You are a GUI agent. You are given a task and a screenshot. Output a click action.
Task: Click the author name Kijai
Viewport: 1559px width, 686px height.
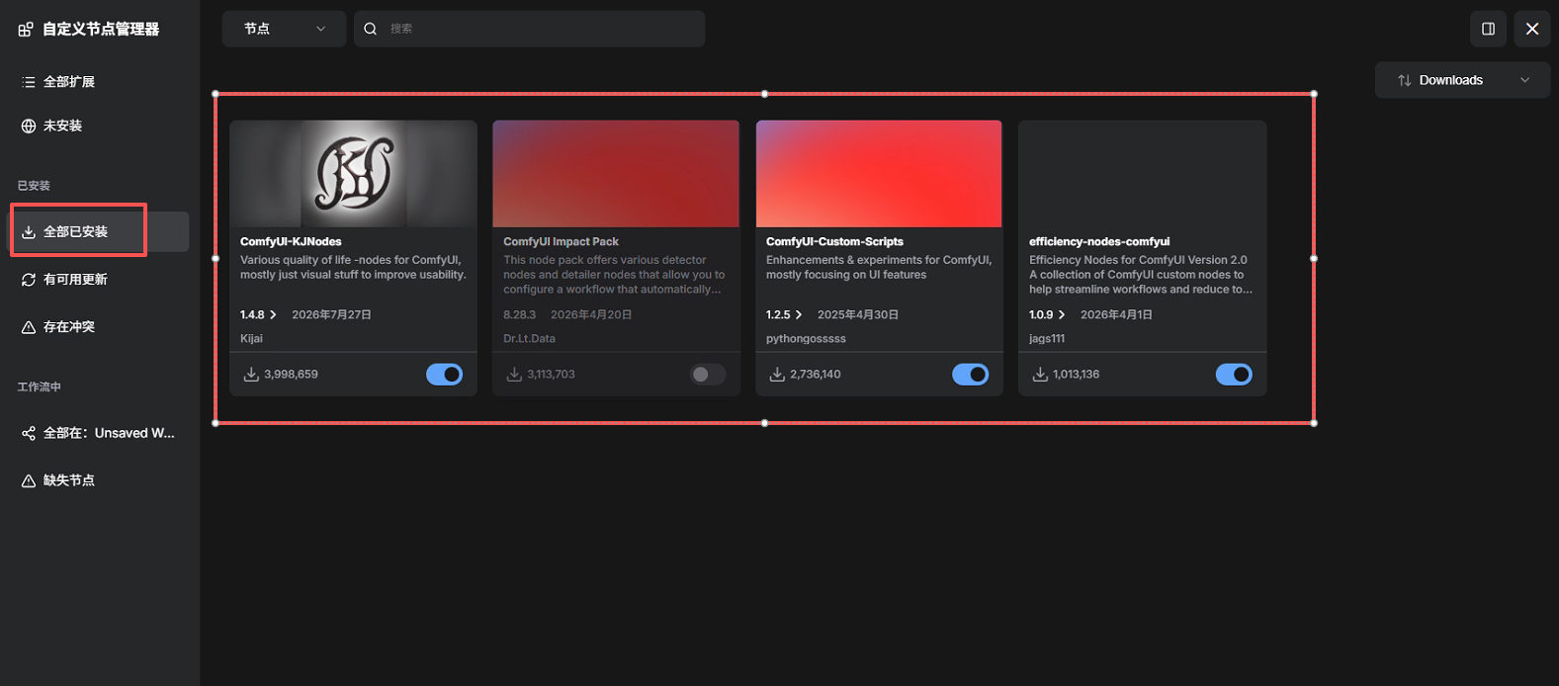point(251,338)
